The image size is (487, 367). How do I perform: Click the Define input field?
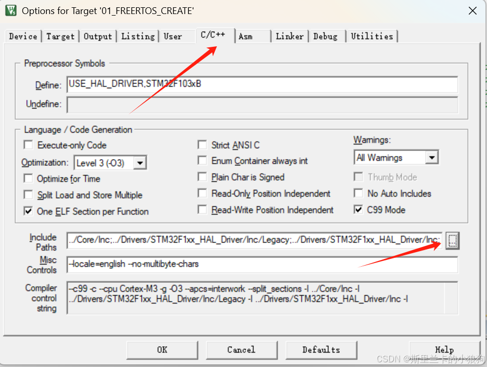pyautogui.click(x=262, y=84)
